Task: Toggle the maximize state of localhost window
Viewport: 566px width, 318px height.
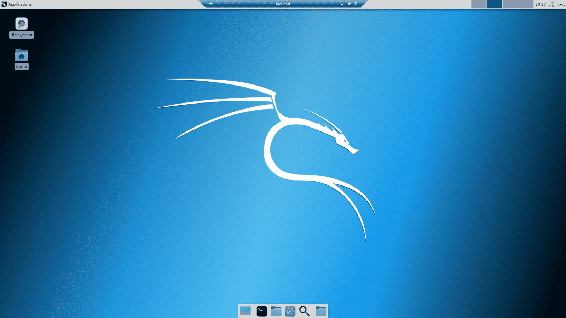Action: [x=349, y=4]
